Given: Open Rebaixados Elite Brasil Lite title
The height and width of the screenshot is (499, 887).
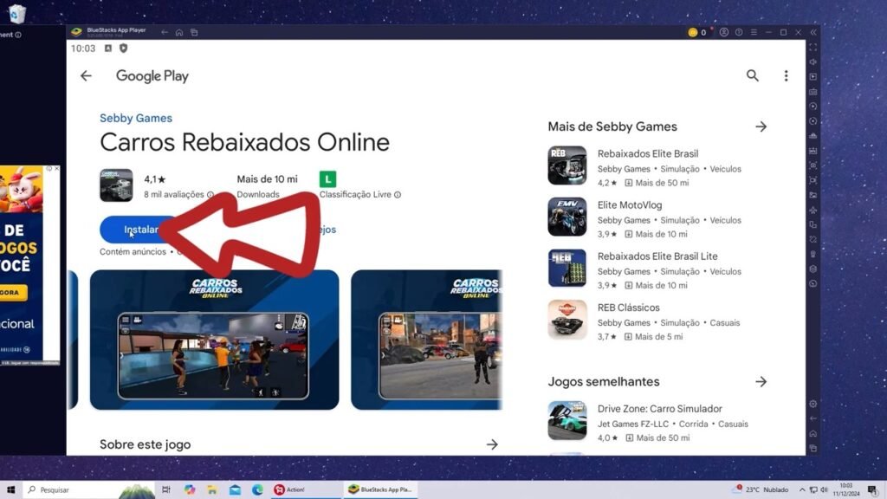Looking at the screenshot, I should click(x=657, y=256).
